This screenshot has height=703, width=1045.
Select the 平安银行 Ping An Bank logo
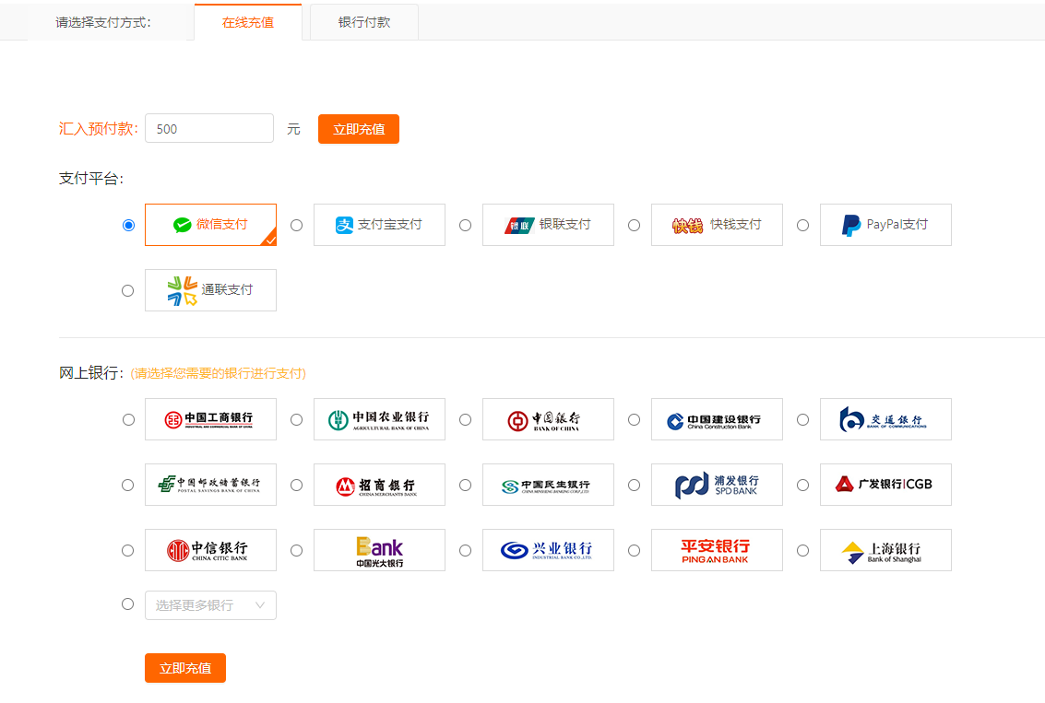pyautogui.click(x=717, y=550)
